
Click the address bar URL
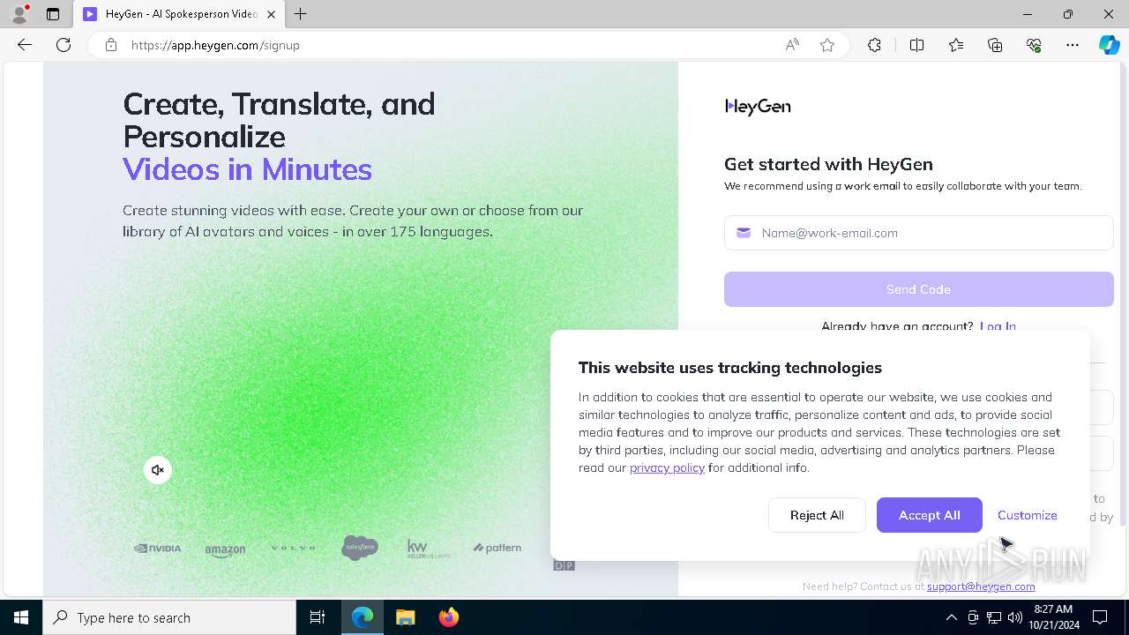[x=216, y=45]
